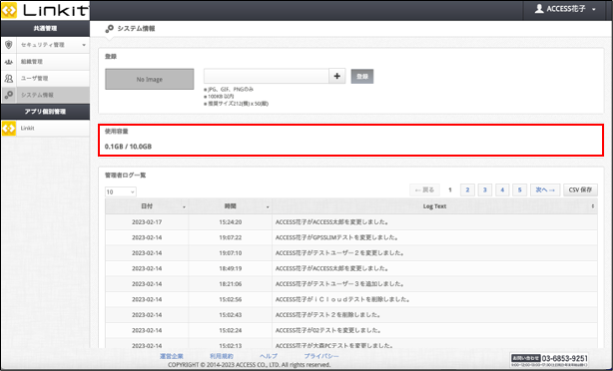The height and width of the screenshot is (371, 613).
Task: Click the user avatar icon beside ACCESS花子
Action: click(539, 9)
